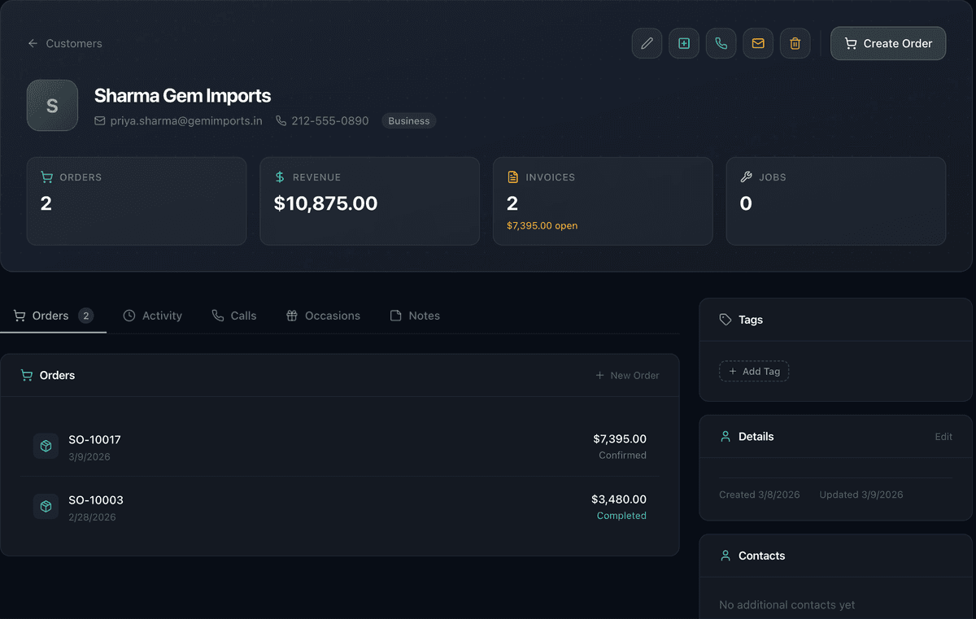Image resolution: width=976 pixels, height=619 pixels.
Task: Click the Updated 3/9/2026 text
Action: tap(861, 495)
